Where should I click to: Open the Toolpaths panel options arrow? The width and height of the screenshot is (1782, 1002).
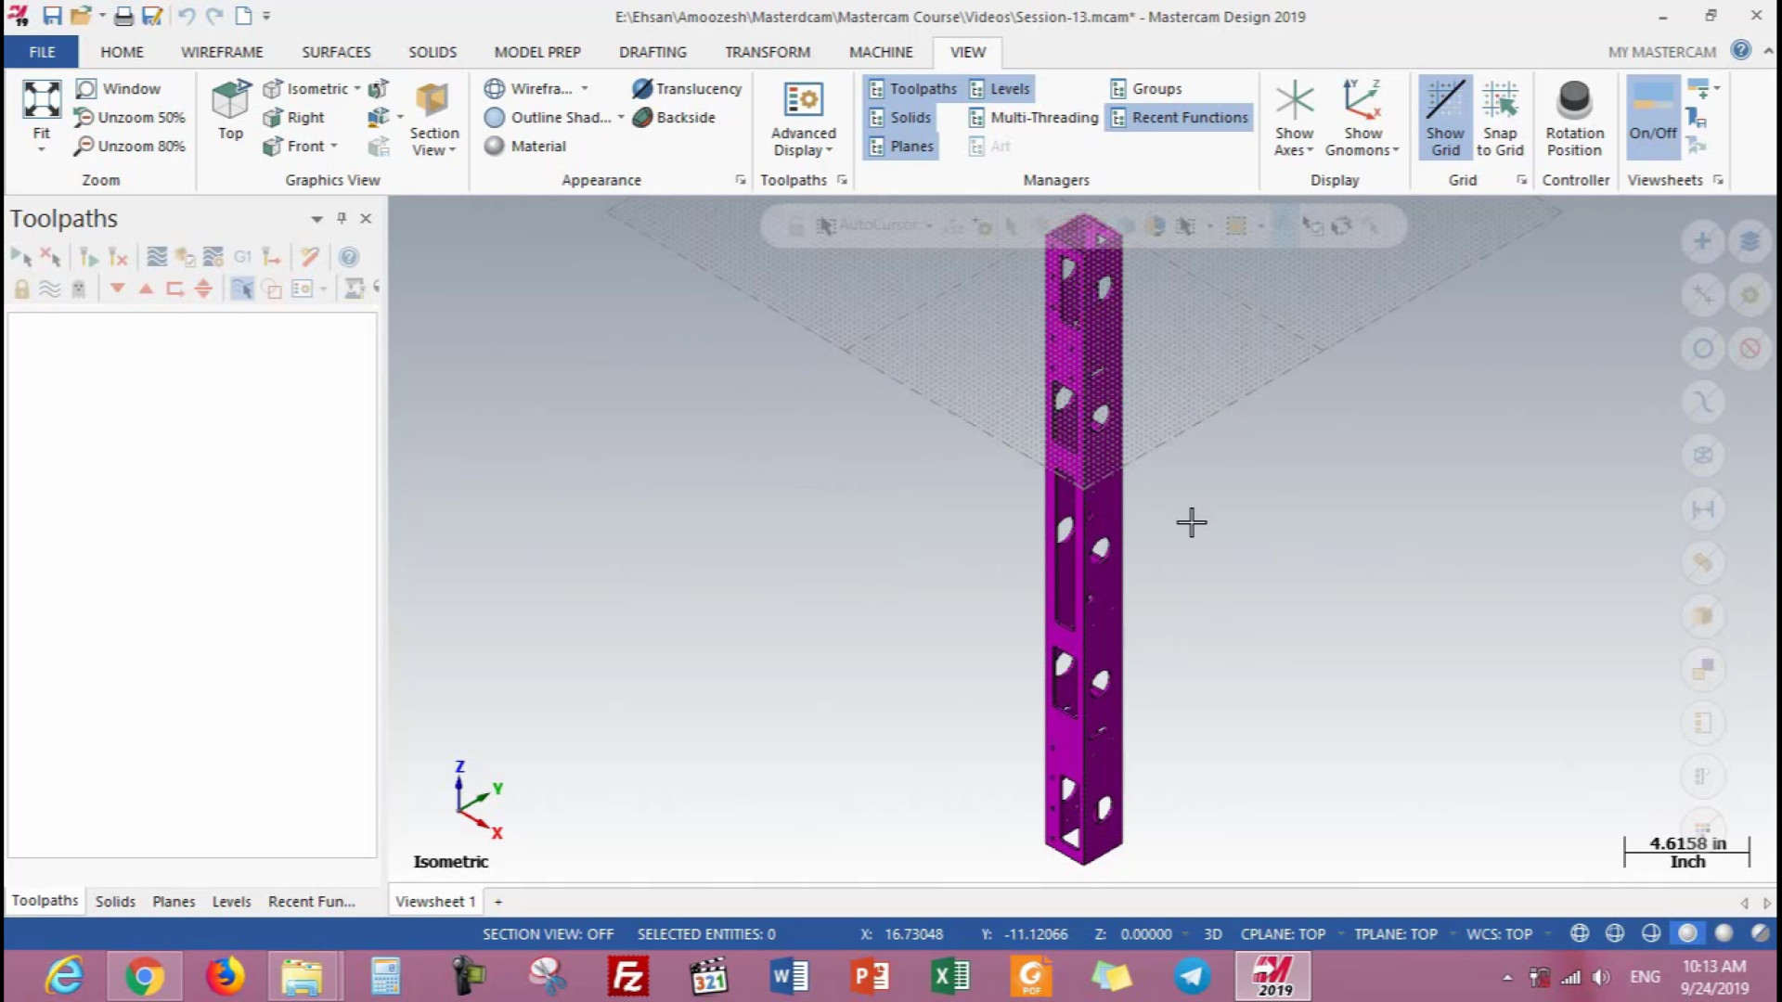pos(316,219)
